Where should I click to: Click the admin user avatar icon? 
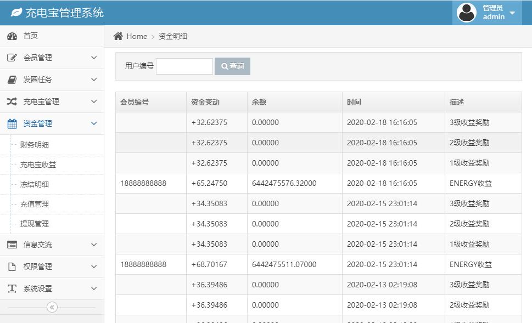point(467,13)
